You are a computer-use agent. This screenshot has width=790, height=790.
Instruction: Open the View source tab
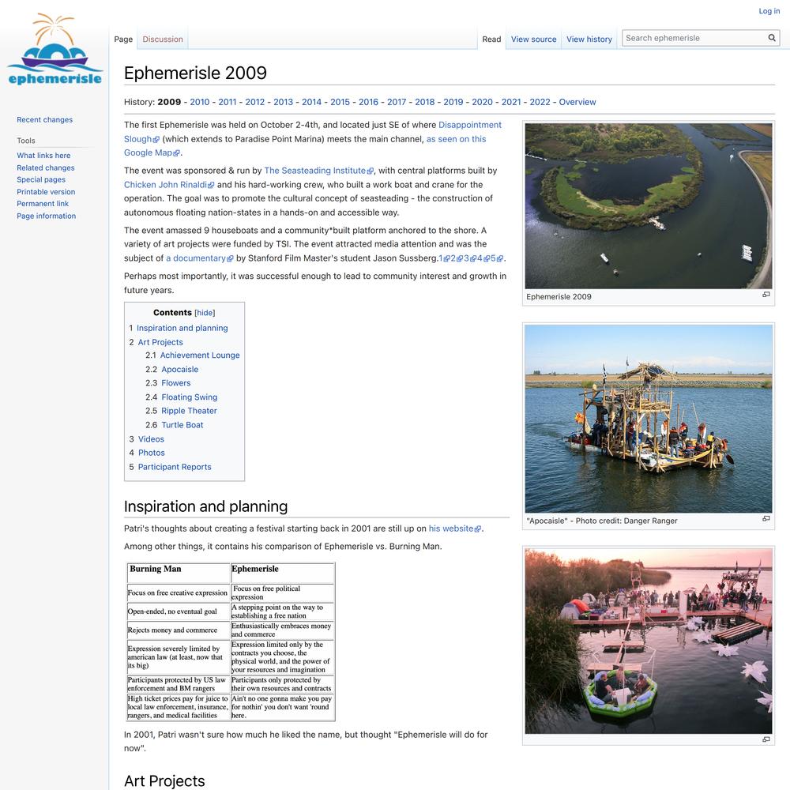coord(533,39)
